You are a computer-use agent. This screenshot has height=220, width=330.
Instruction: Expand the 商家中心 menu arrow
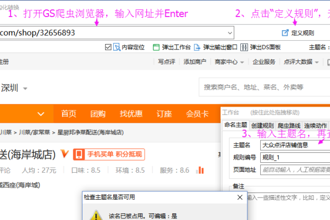point(242,62)
